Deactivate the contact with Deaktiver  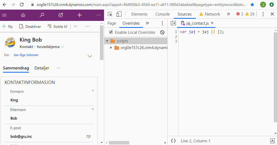[x=30, y=27]
